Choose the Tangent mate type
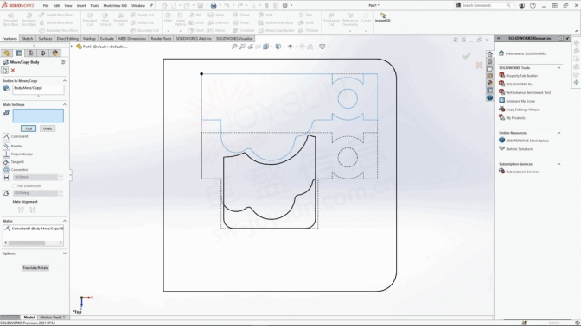The width and height of the screenshot is (581, 326). point(6,162)
